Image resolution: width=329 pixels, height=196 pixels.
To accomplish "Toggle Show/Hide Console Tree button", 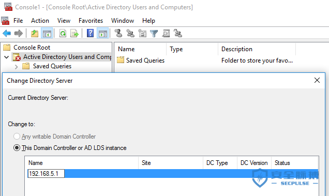I will (47, 34).
